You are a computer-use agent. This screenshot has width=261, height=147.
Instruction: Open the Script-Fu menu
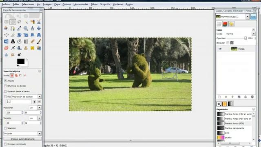point(105,4)
